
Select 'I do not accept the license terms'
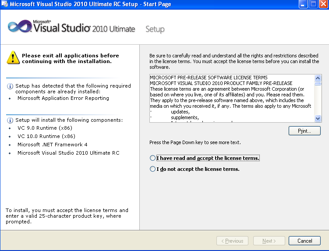coord(152,169)
